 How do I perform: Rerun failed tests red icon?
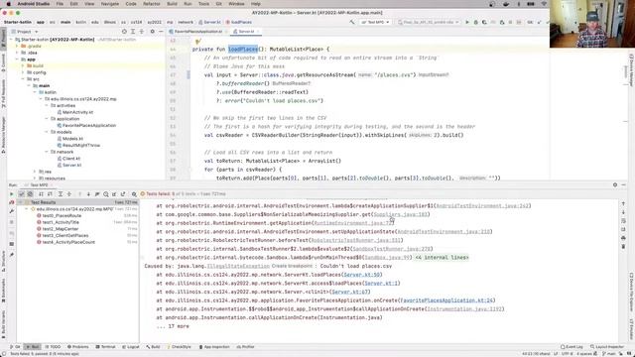point(11,202)
